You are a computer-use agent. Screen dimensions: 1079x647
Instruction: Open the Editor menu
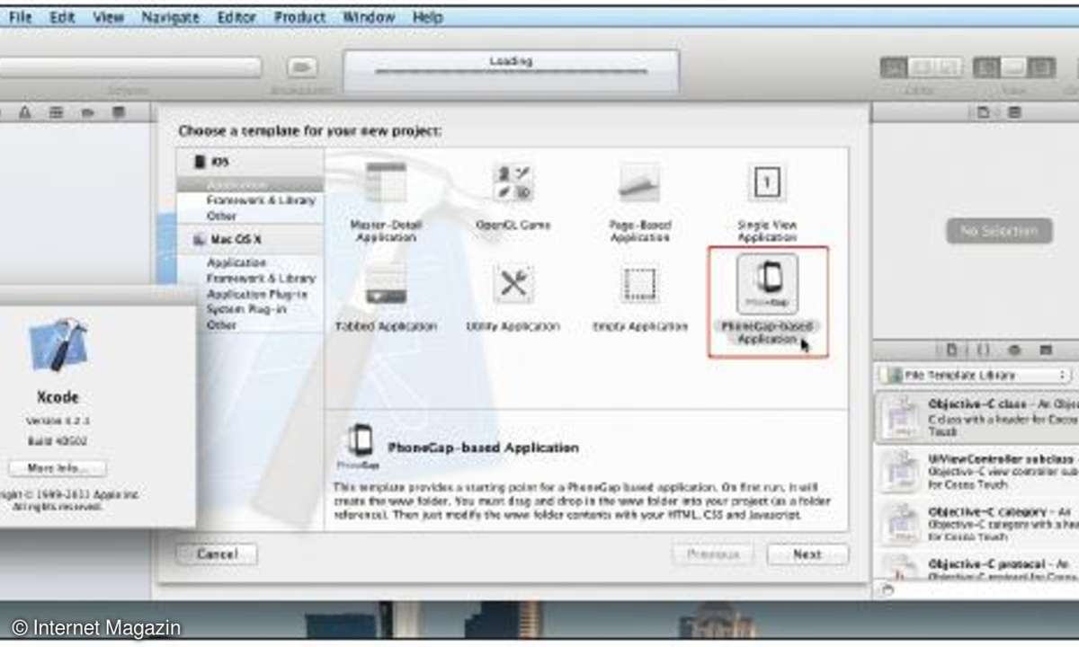[237, 17]
